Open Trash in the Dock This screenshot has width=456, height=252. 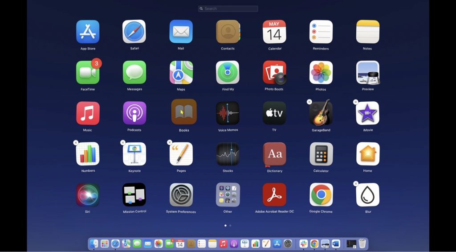(x=362, y=244)
